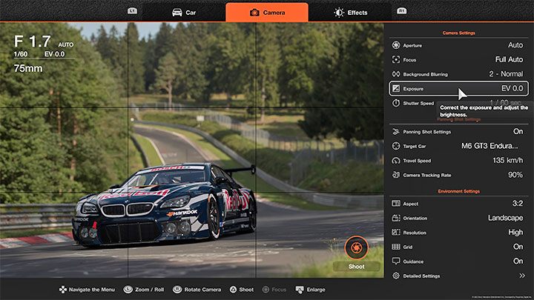534x300 pixels.
Task: Click the Aperture setting icon
Action: (x=396, y=44)
